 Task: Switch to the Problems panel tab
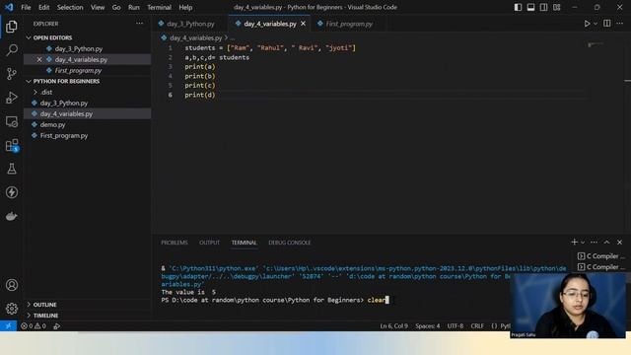pyautogui.click(x=175, y=243)
